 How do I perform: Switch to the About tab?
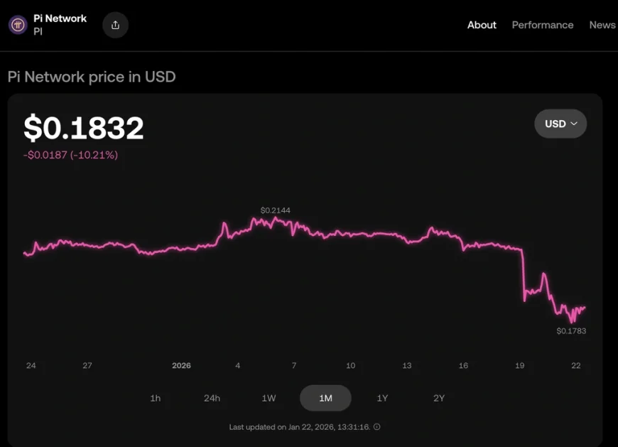482,25
